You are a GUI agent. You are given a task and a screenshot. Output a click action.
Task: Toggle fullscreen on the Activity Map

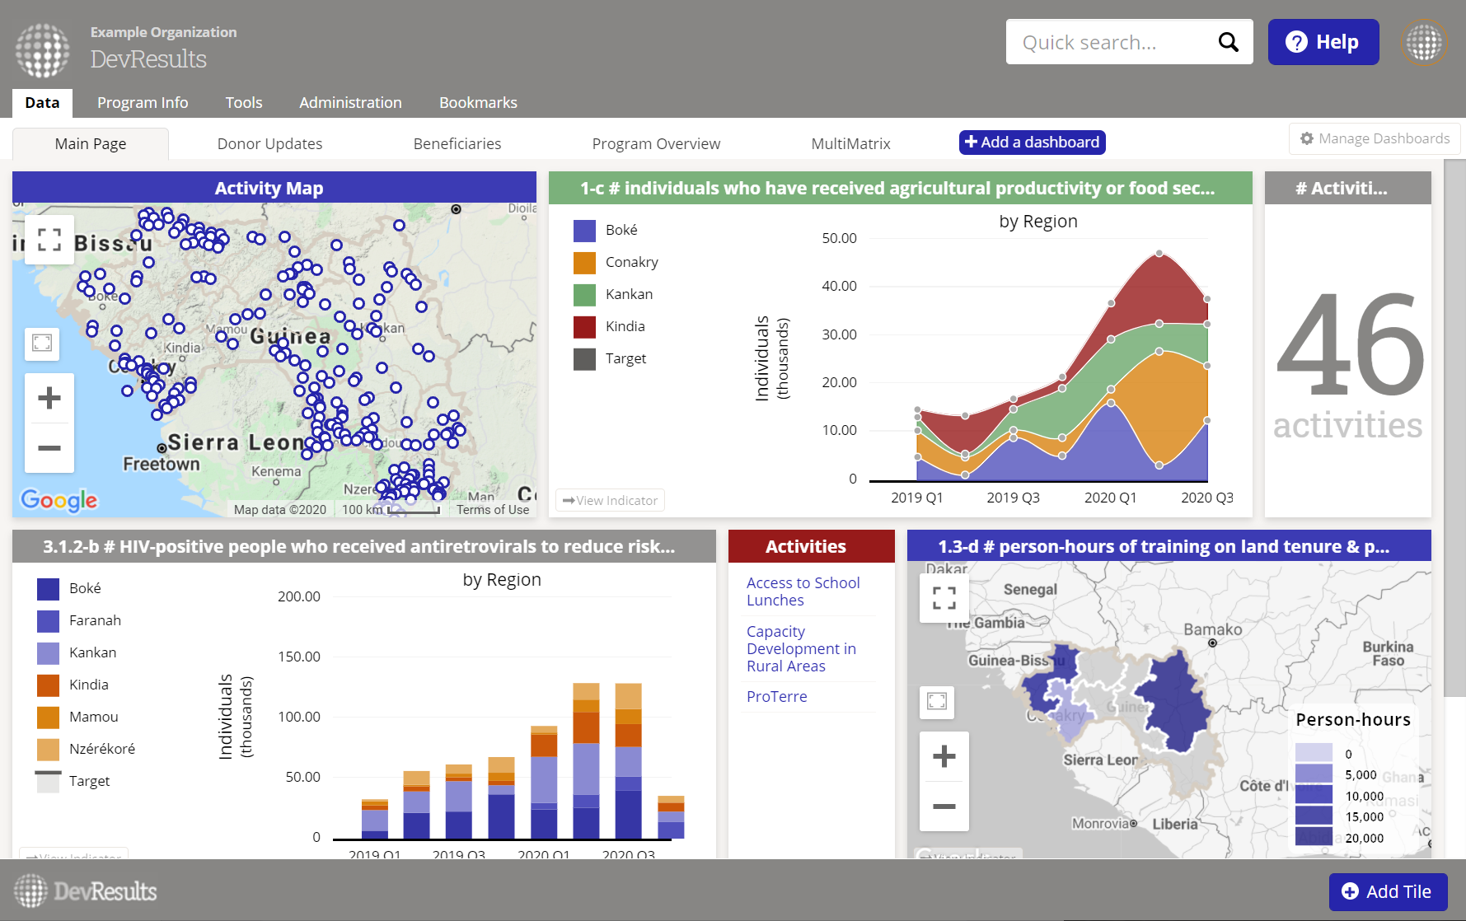pyautogui.click(x=49, y=240)
